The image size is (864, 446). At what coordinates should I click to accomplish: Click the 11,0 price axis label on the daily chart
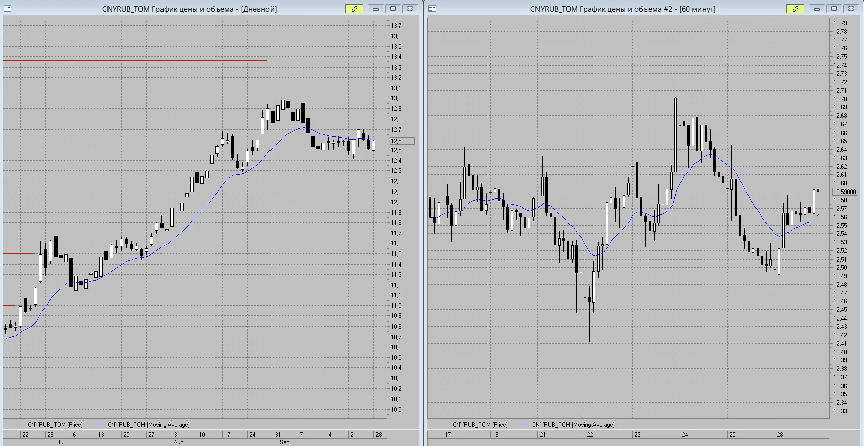coord(396,306)
